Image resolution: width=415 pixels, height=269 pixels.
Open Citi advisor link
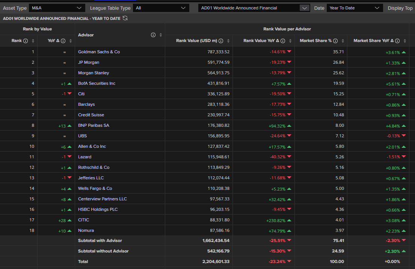[81, 94]
